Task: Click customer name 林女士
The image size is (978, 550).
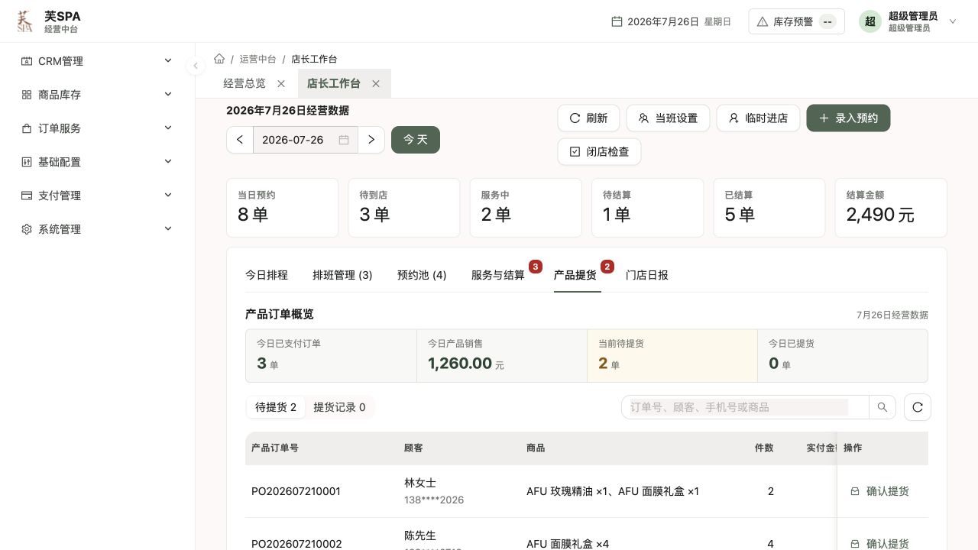Action: pyautogui.click(x=420, y=483)
